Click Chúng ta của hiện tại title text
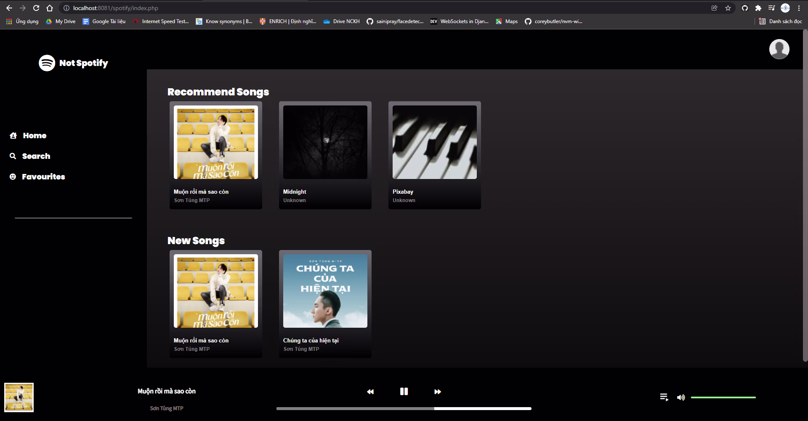 point(311,340)
